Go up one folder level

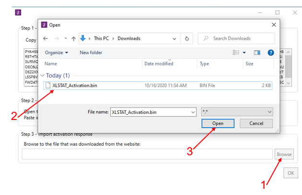click(73, 38)
